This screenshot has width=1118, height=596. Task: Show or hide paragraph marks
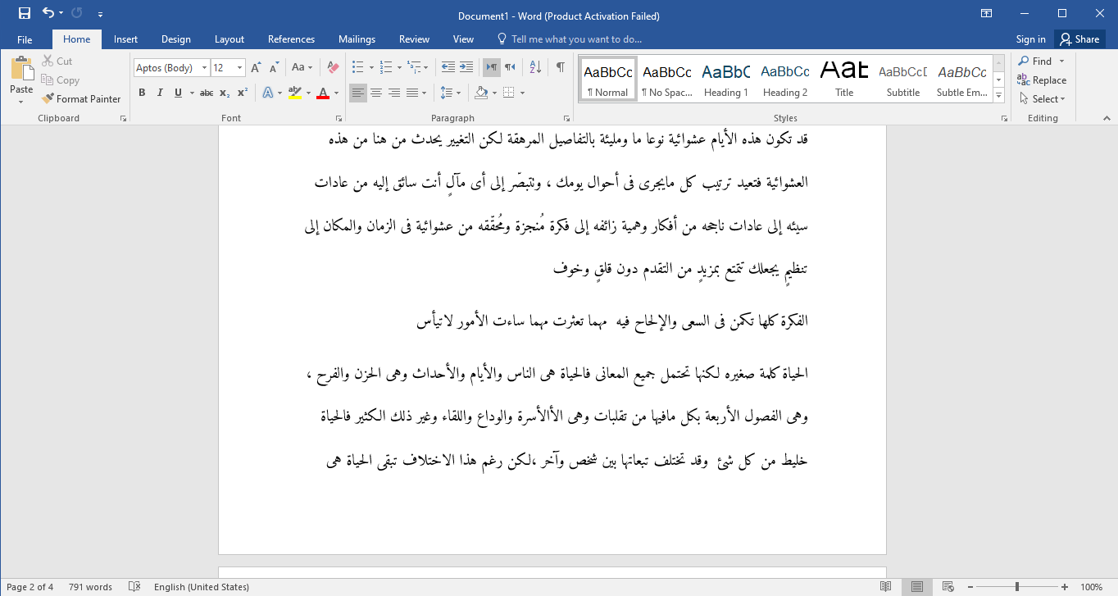(561, 68)
